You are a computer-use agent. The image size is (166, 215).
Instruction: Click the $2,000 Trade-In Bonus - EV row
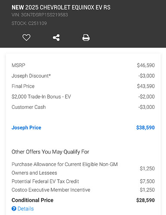(83, 97)
